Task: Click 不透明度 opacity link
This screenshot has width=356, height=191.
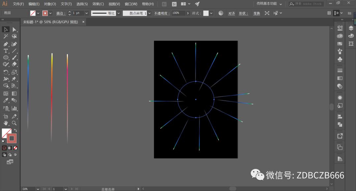Action: [x=162, y=14]
